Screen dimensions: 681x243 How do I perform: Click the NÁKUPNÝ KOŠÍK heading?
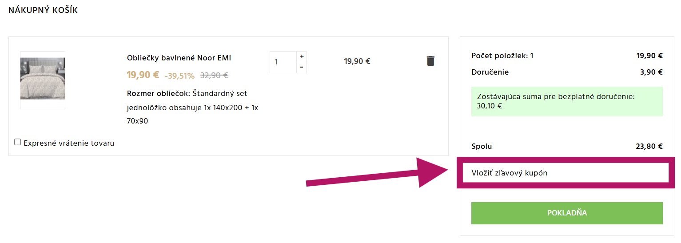pyautogui.click(x=43, y=10)
